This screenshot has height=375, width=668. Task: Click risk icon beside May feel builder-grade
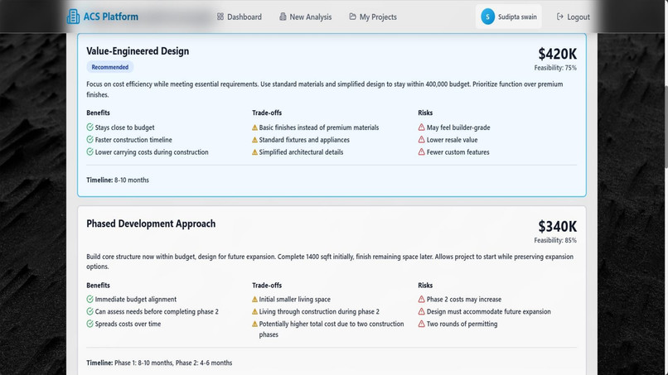[421, 127]
